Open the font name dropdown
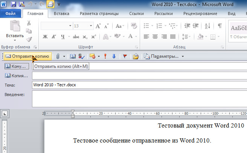This screenshot has width=247, height=153. (x=70, y=26)
